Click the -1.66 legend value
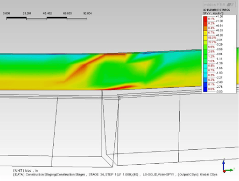The height and width of the screenshot is (181, 239). tap(219, 68)
